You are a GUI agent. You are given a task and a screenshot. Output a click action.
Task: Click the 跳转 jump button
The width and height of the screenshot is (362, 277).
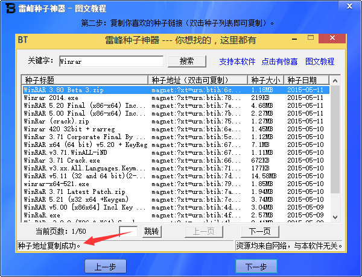pos(151,231)
